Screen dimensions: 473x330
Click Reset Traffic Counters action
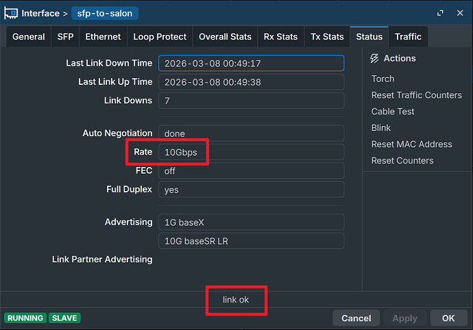click(416, 95)
